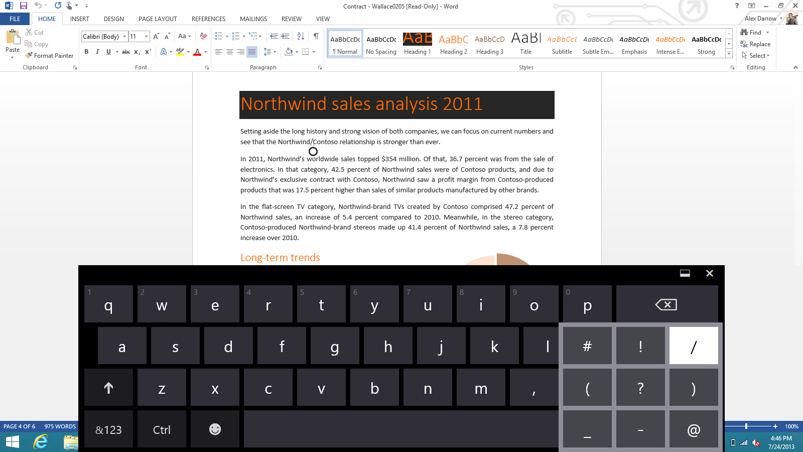Screen dimensions: 803x452
Task: Apply the Title style
Action: coord(526,44)
